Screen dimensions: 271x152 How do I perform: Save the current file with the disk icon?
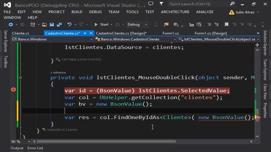(x=52, y=24)
